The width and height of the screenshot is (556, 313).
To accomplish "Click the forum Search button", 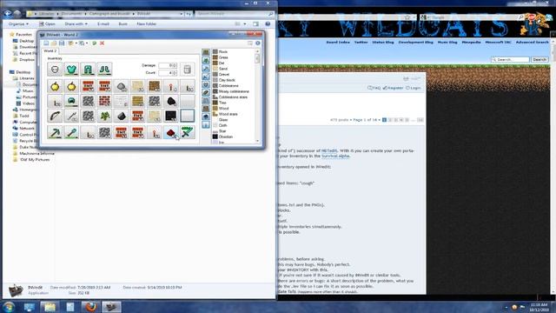I will [539, 59].
